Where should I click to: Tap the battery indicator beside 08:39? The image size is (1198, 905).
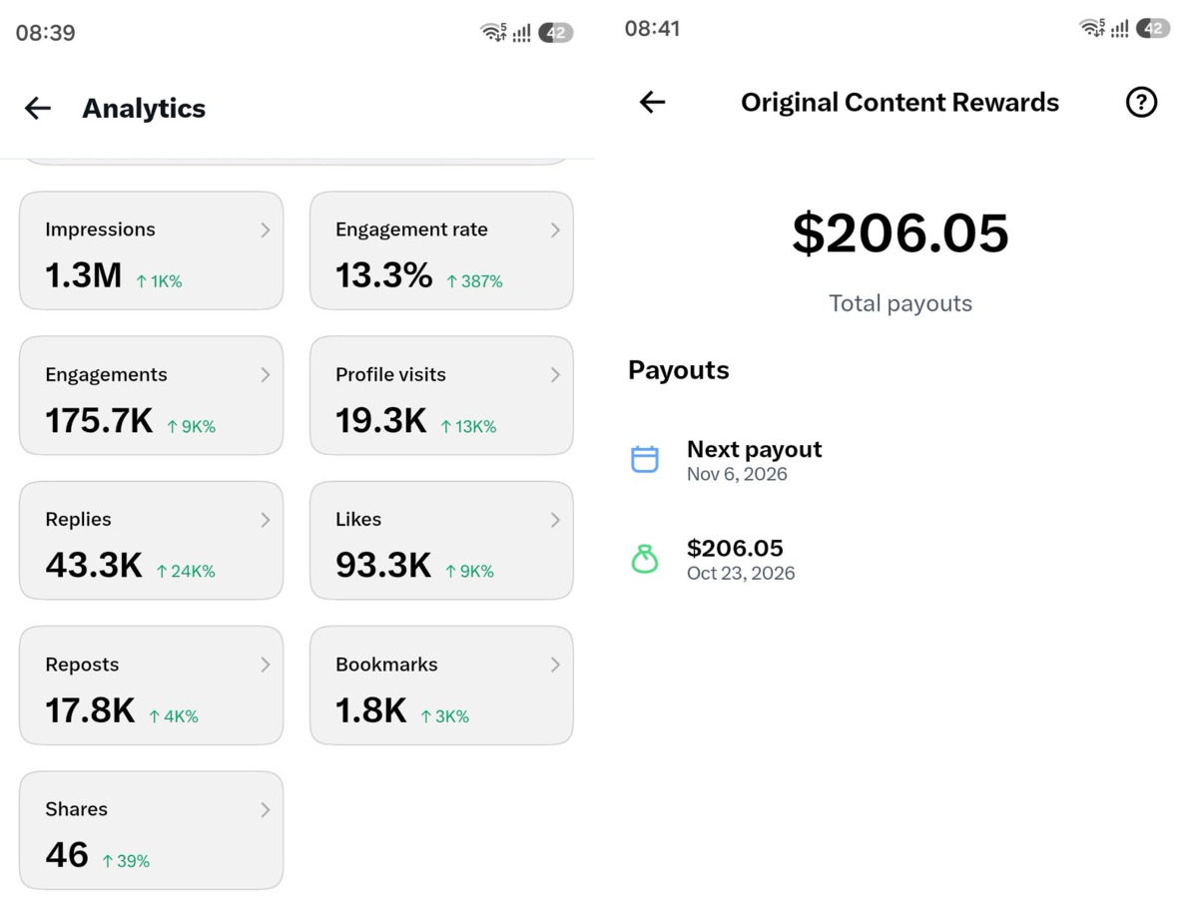click(556, 33)
